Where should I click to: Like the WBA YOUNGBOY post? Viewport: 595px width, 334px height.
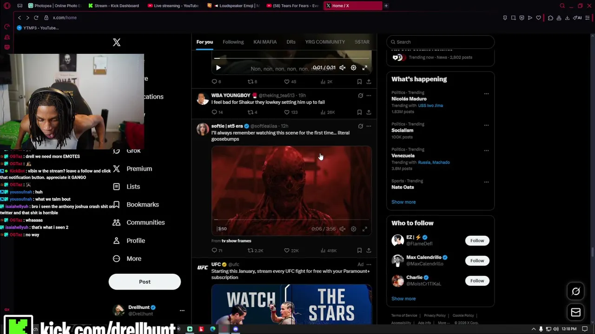click(287, 112)
